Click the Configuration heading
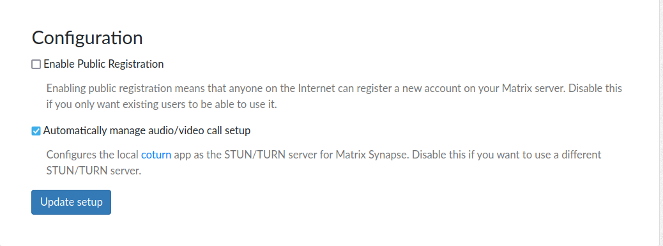 (87, 38)
